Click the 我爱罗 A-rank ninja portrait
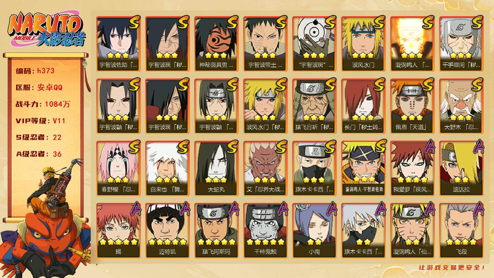 pyautogui.click(x=412, y=168)
